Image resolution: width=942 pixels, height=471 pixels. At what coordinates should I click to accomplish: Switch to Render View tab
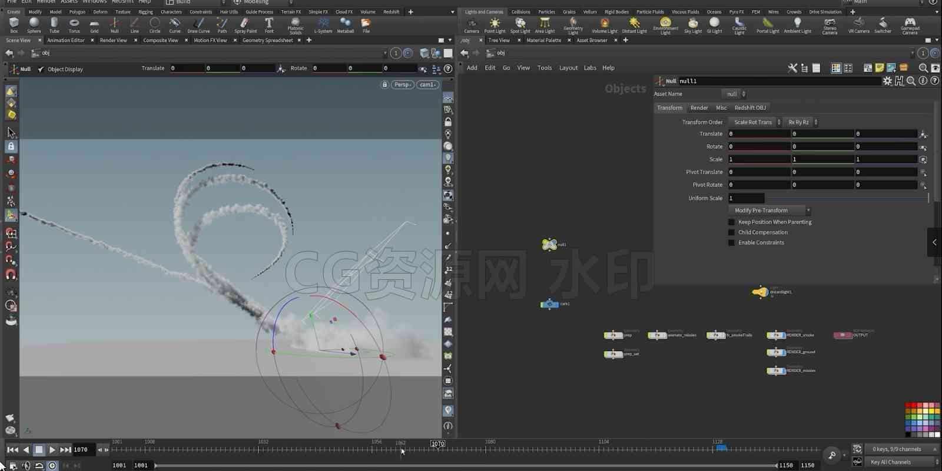pyautogui.click(x=113, y=41)
